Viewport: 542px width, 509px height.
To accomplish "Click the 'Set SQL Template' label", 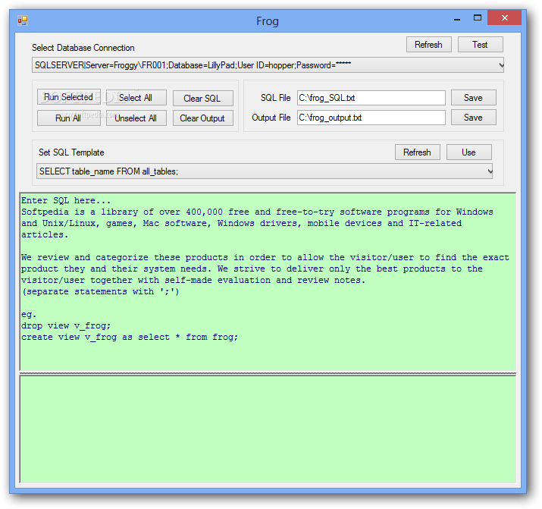I will tap(71, 152).
